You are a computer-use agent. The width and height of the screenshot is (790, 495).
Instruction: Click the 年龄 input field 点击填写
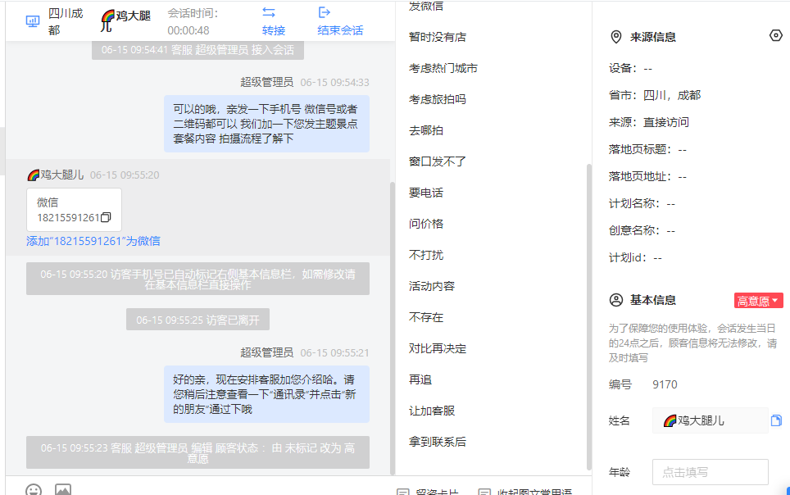pyautogui.click(x=710, y=472)
